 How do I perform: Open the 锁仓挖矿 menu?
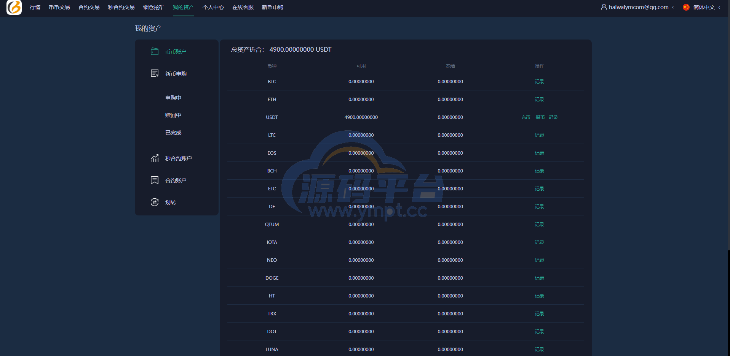coord(154,7)
